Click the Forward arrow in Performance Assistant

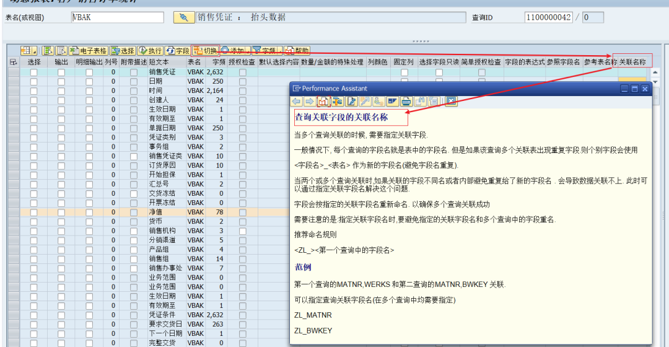pyautogui.click(x=310, y=101)
